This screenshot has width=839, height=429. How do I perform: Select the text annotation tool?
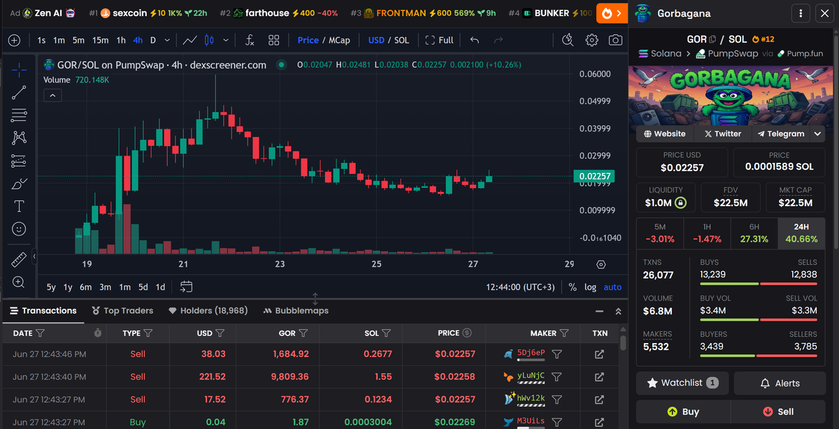19,206
